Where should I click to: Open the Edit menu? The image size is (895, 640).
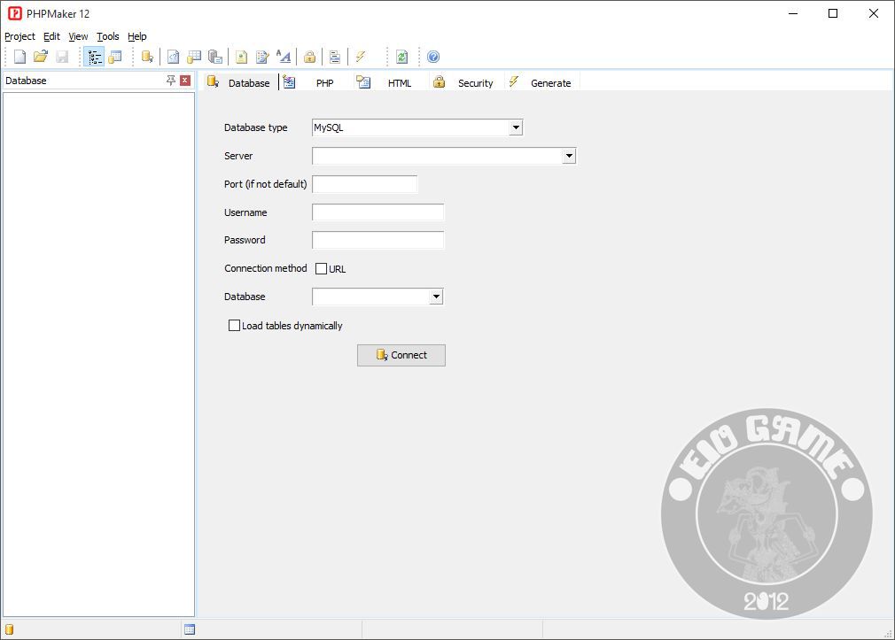52,36
